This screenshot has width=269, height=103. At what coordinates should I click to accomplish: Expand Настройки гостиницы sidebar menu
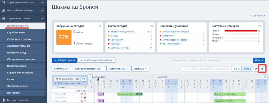42,10
